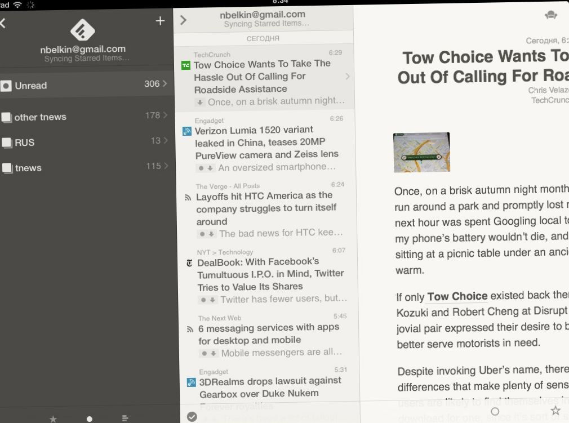
Task: Open the DealBook Facebook I.P.O. article
Action: click(x=268, y=275)
